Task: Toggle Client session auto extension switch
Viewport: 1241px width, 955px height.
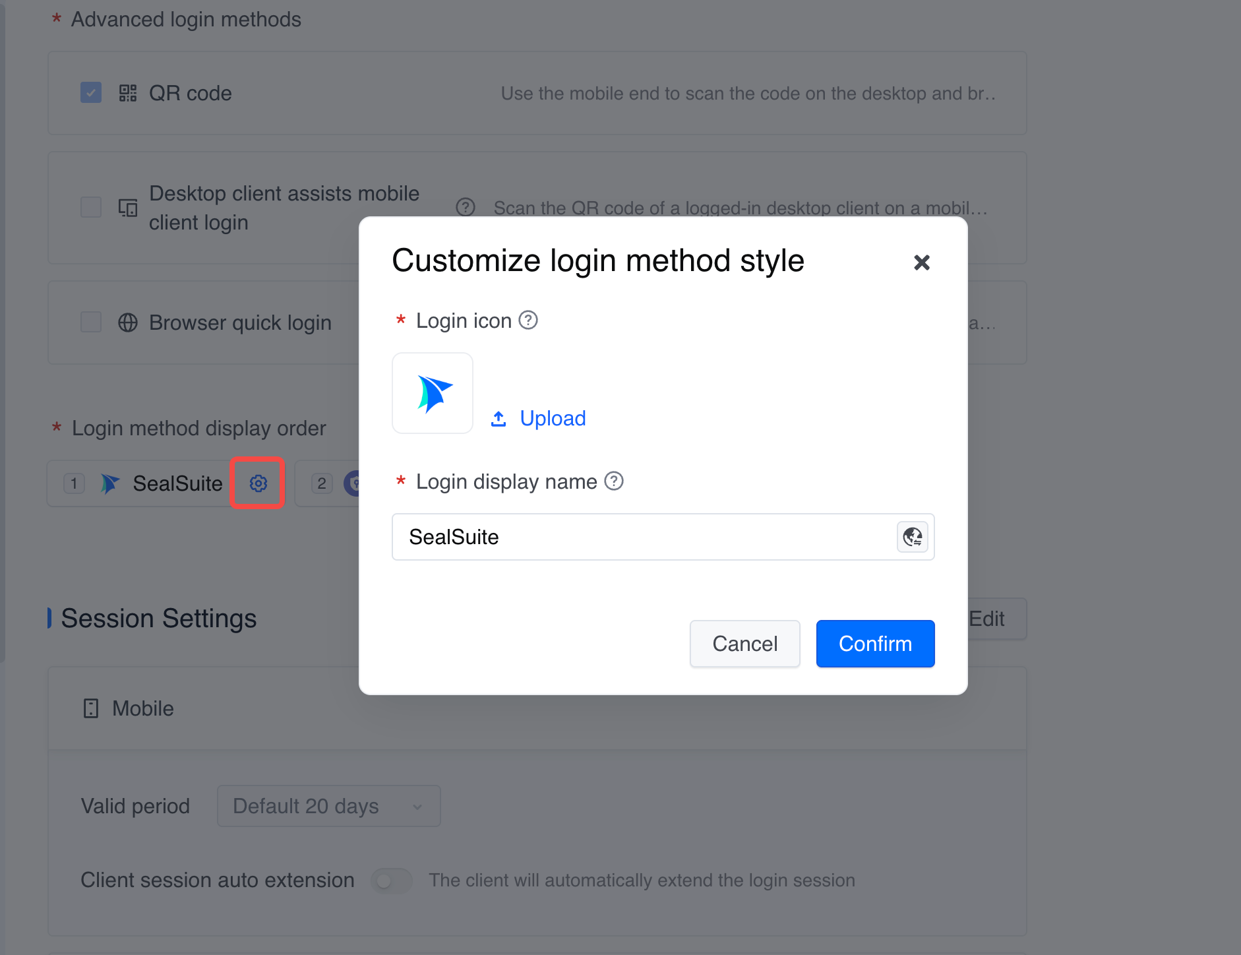Action: point(391,880)
